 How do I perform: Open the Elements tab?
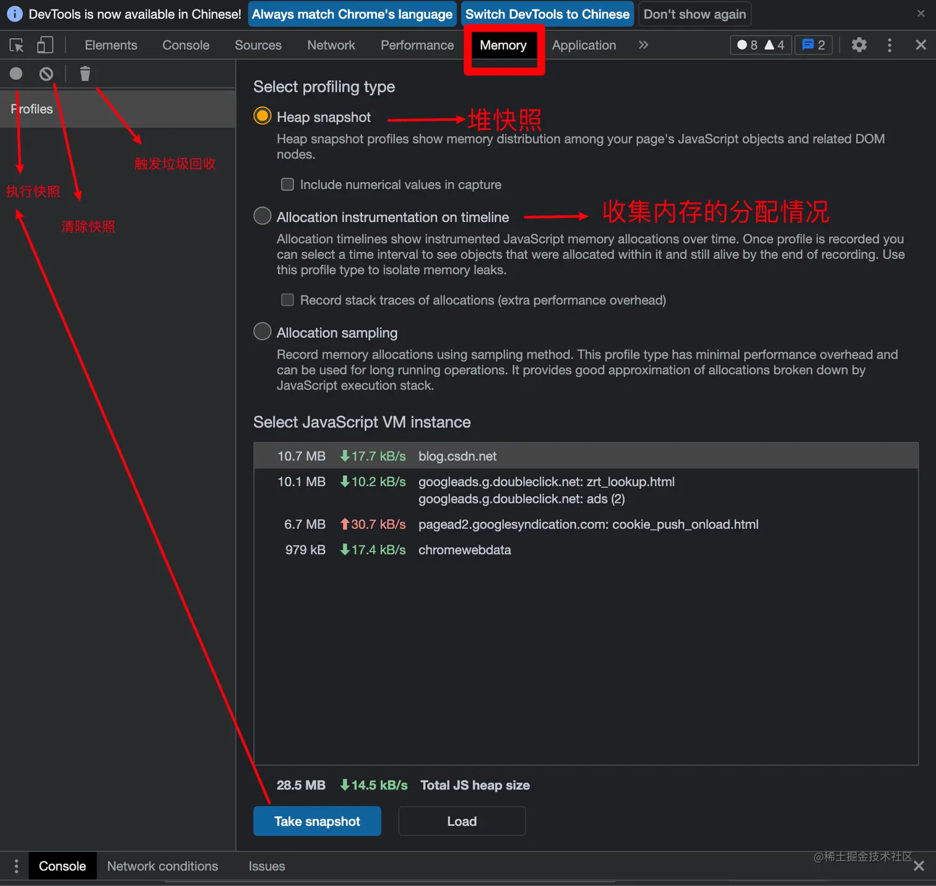[x=111, y=45]
